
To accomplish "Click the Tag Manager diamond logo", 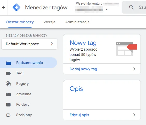I will pyautogui.click(x=16, y=7).
